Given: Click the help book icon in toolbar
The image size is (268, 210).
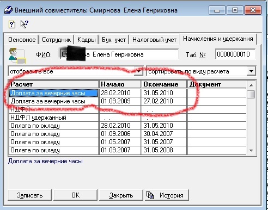Looking at the screenshot, I should click(x=12, y=24).
